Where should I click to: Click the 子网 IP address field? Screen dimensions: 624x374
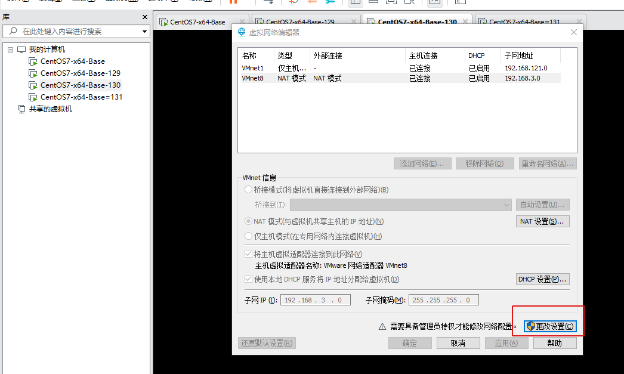(x=315, y=300)
